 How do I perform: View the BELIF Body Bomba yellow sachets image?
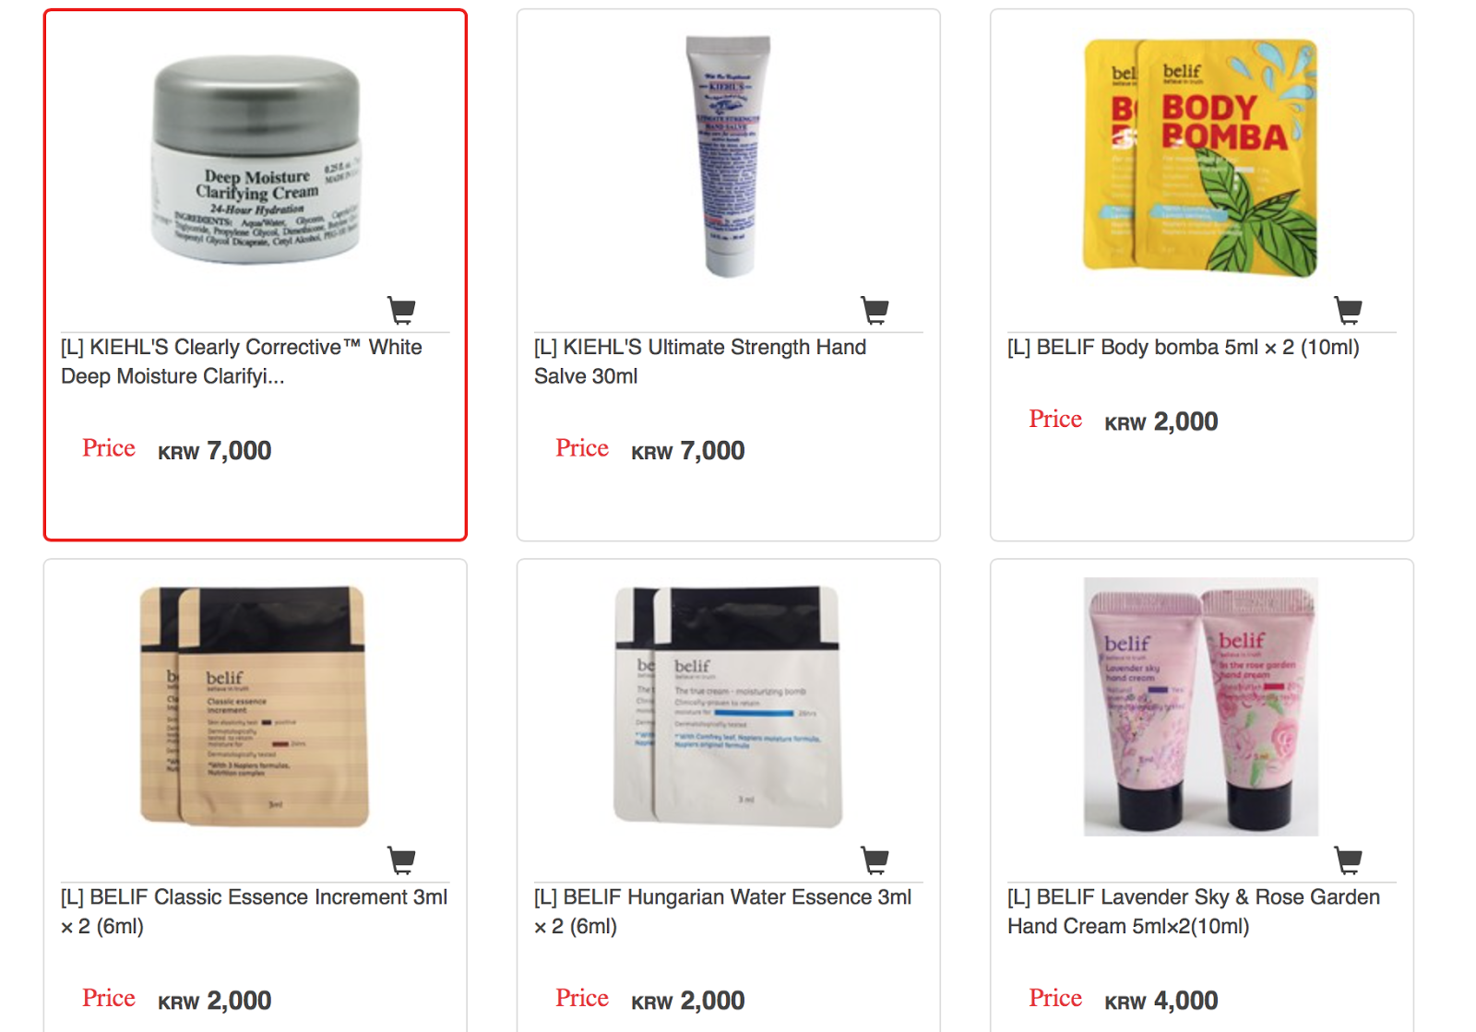pyautogui.click(x=1200, y=157)
